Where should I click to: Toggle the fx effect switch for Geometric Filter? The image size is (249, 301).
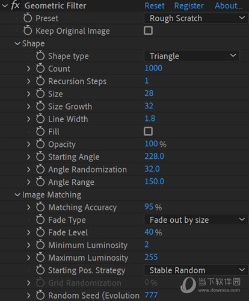[16, 5]
